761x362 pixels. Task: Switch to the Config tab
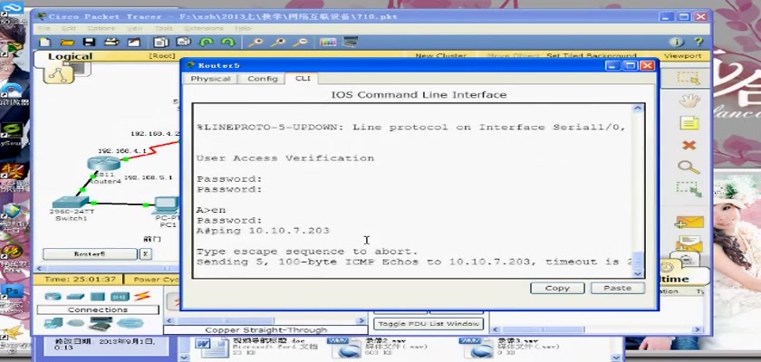pyautogui.click(x=262, y=79)
